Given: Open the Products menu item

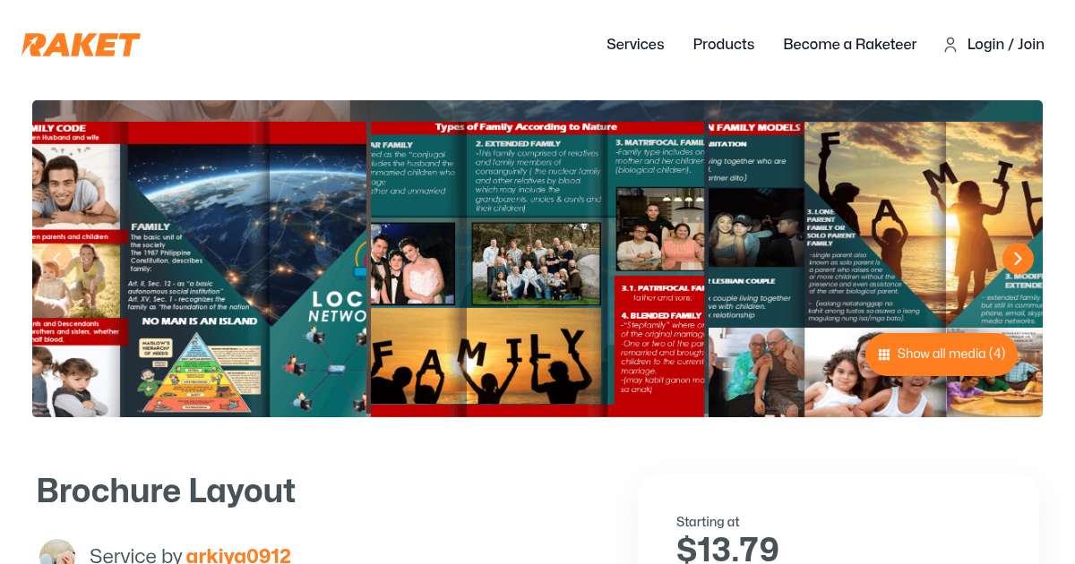Looking at the screenshot, I should [x=724, y=45].
